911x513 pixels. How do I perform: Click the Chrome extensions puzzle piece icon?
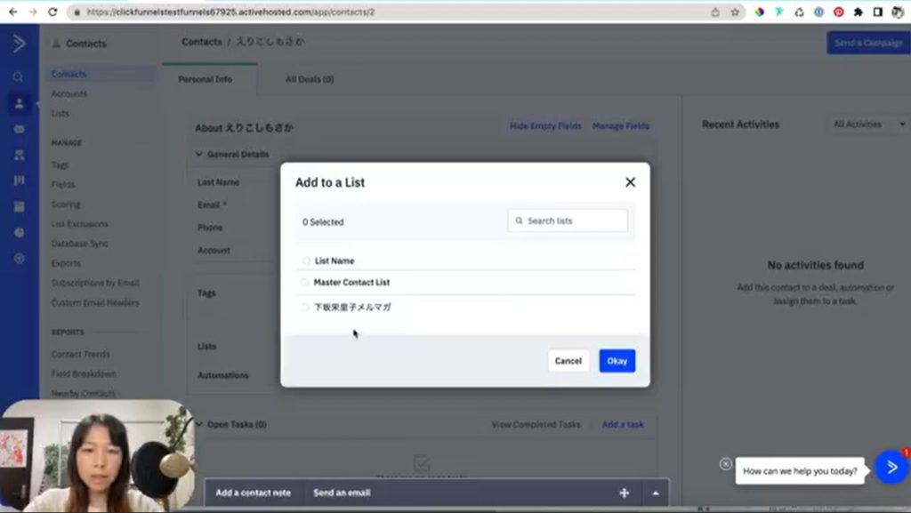858,12
